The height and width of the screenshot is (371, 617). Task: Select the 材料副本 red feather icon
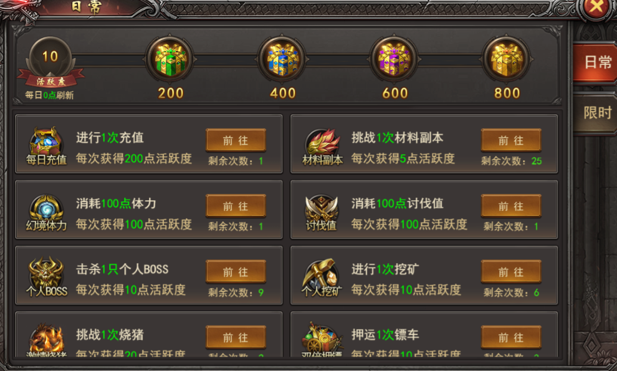pyautogui.click(x=322, y=142)
